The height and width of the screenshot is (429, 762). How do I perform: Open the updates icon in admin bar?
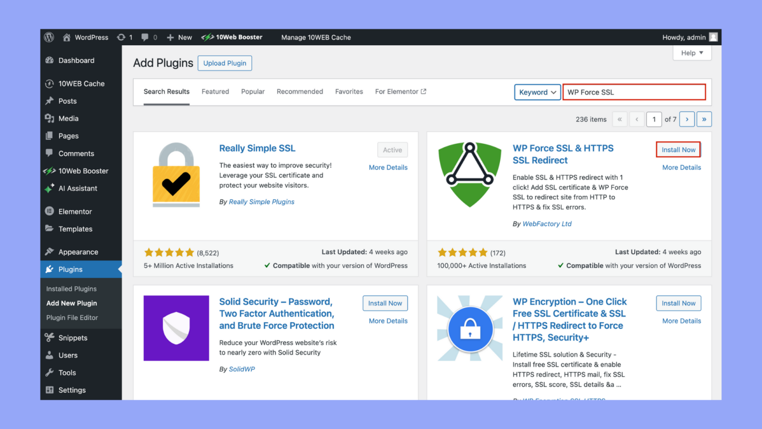(122, 38)
